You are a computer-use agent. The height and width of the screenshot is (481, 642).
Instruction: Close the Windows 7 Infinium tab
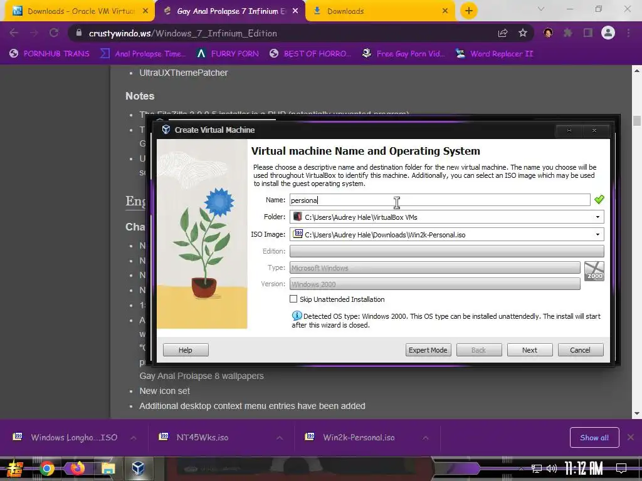click(x=295, y=11)
